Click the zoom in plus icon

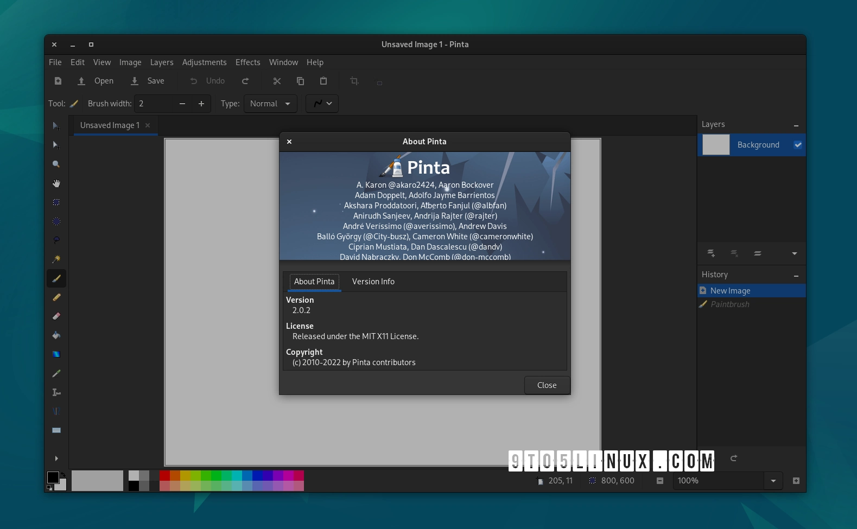[796, 481]
